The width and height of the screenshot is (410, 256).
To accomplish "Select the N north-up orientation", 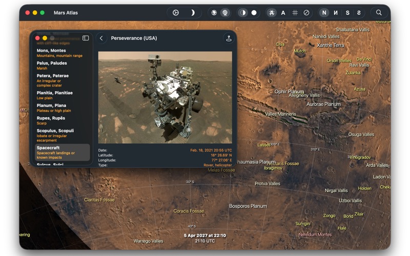I will (324, 12).
